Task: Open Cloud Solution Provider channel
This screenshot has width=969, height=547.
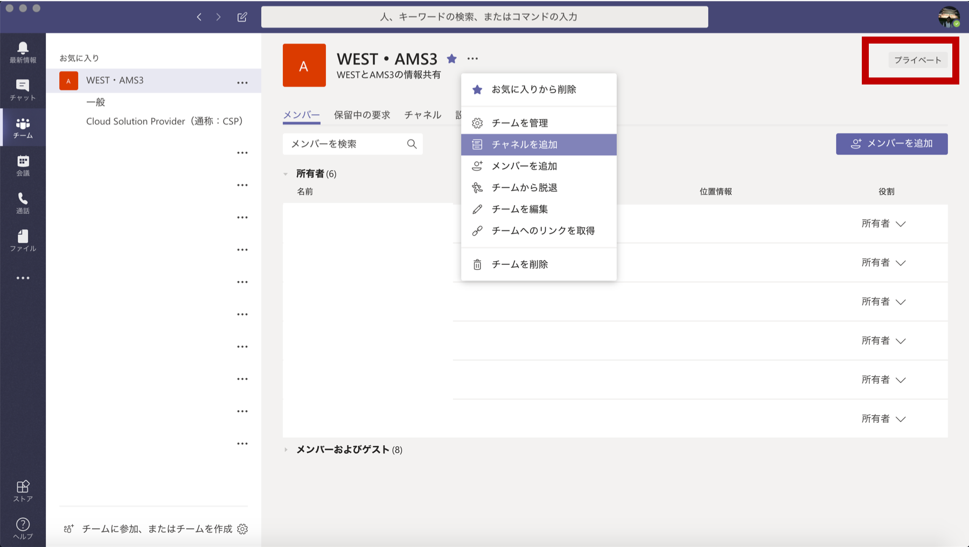Action: (x=164, y=121)
